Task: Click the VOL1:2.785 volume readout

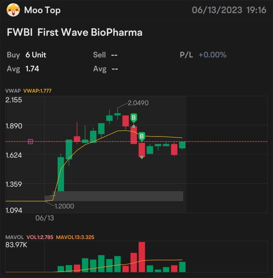Action: (40, 237)
